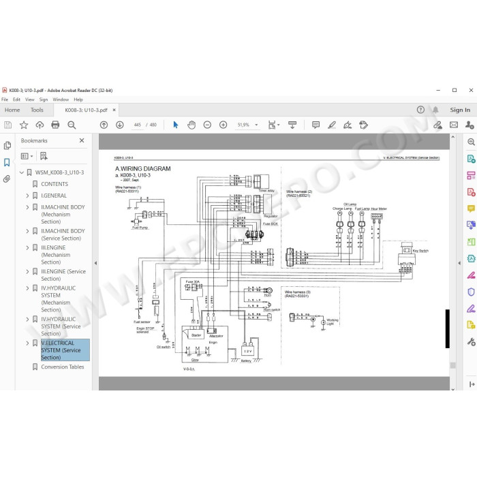Expand IV.HYDRAULIC SYSTEM (Service Section)
477x477 pixels.
coord(27,319)
